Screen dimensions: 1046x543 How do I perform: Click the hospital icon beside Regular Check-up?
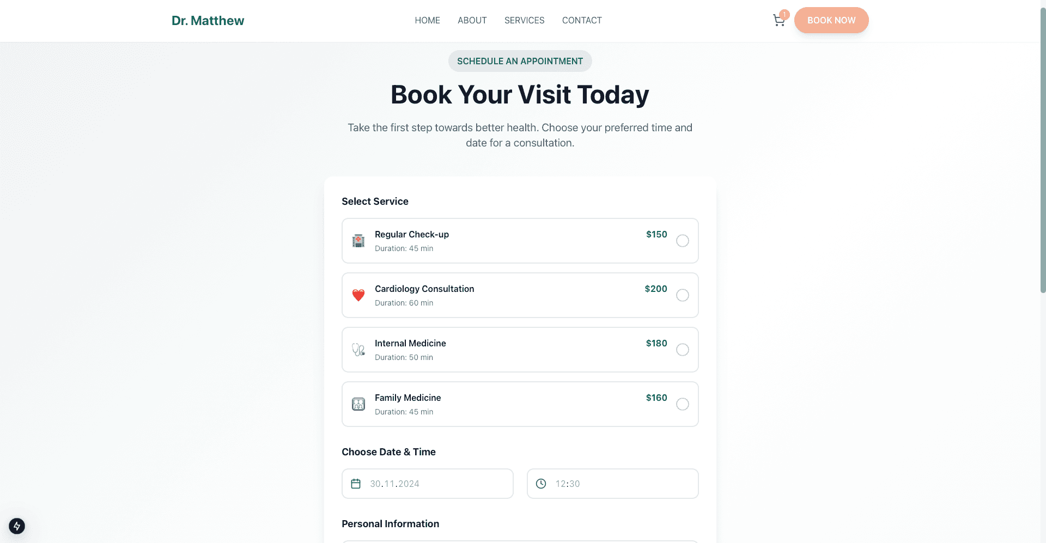358,241
